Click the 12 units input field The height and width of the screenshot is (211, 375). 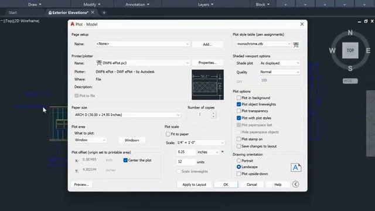click(x=186, y=162)
